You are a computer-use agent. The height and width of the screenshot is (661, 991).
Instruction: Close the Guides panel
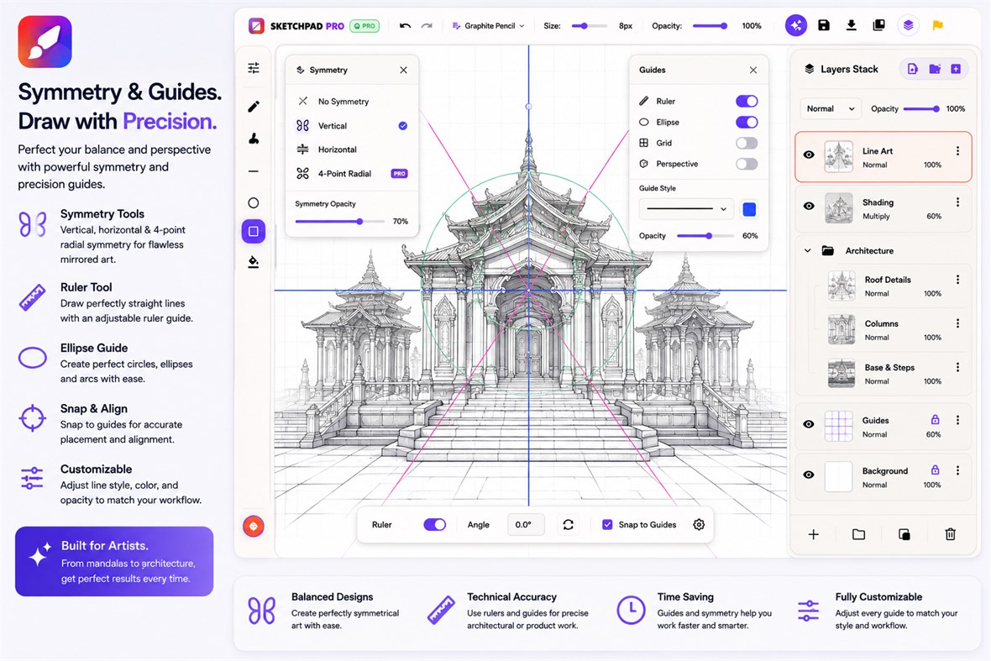[x=752, y=71]
